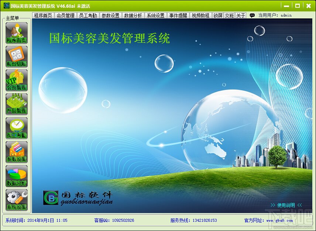Select 程序首页 in the top menu bar
Viewport: 316px width, 231px height.
pyautogui.click(x=43, y=15)
